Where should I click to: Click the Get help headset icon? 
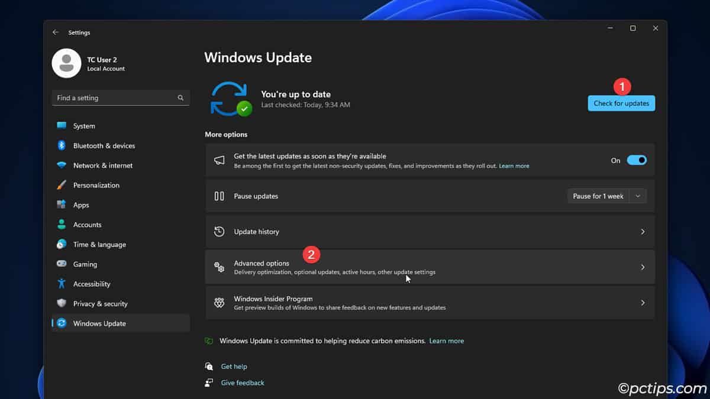click(x=209, y=366)
